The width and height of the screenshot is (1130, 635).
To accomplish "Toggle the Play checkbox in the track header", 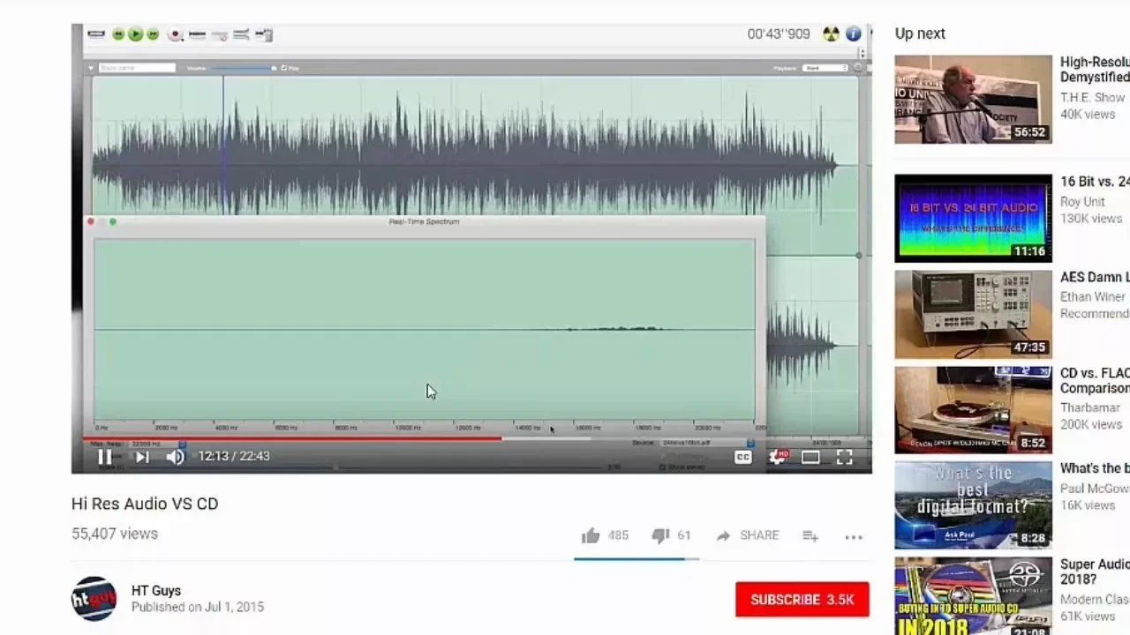I will tap(283, 68).
